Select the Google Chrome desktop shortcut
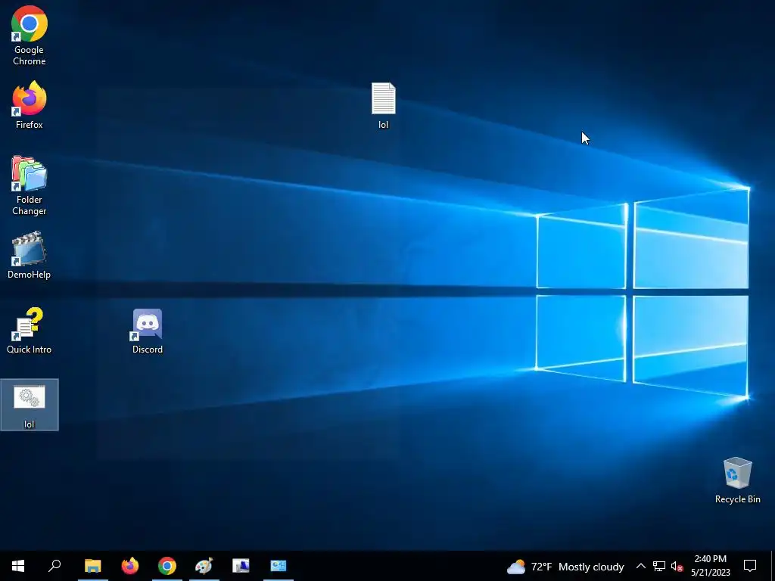The image size is (775, 581). (30, 36)
